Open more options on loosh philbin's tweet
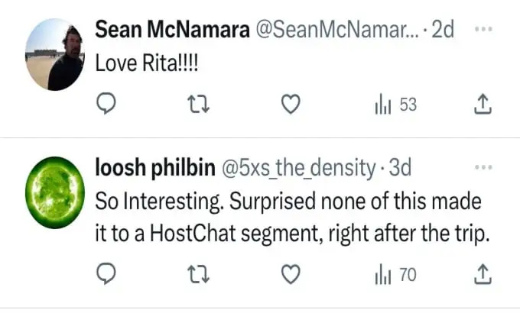The height and width of the screenshot is (313, 520). pyautogui.click(x=483, y=167)
